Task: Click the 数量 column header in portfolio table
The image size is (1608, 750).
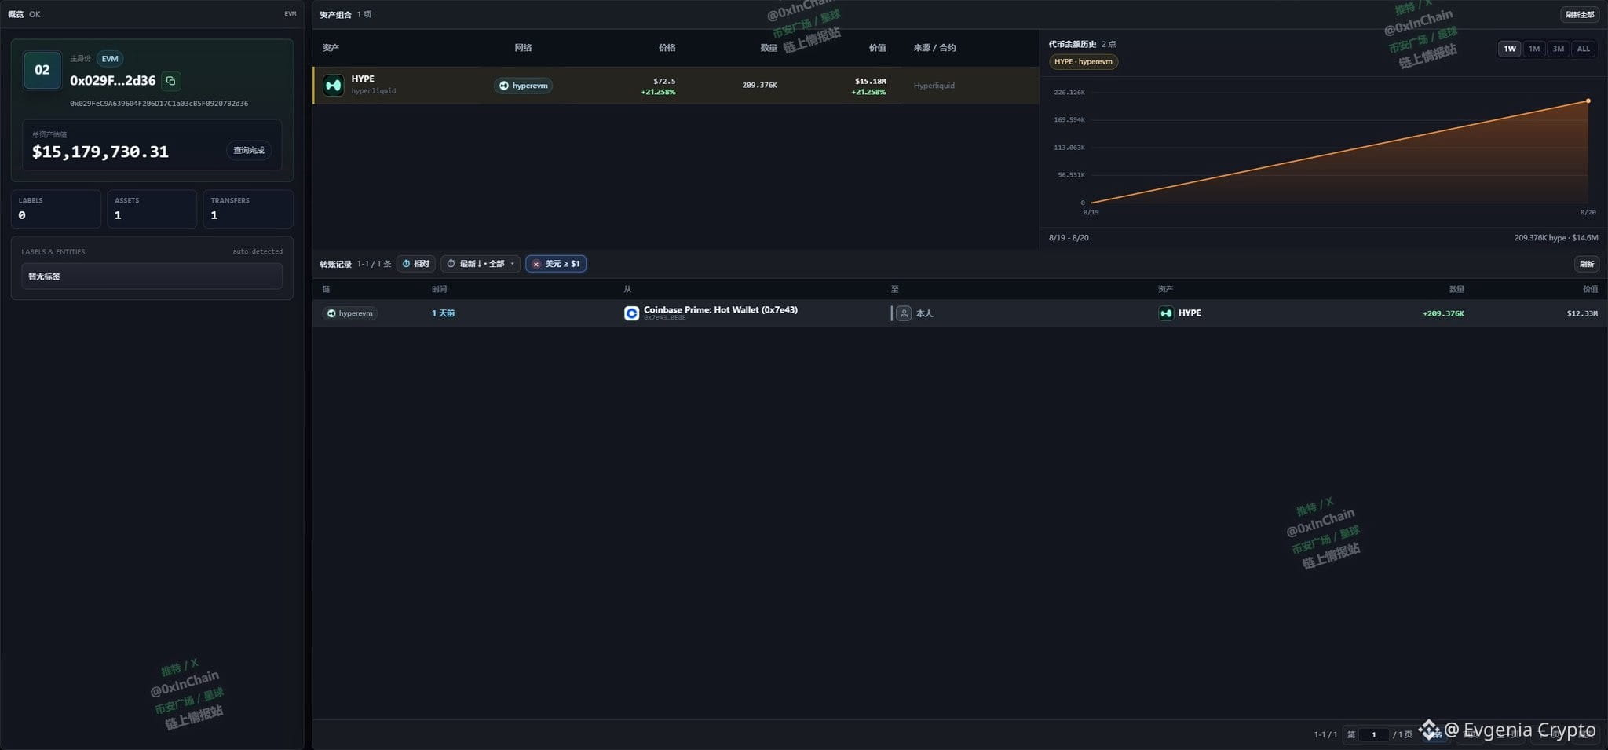Action: pyautogui.click(x=768, y=48)
